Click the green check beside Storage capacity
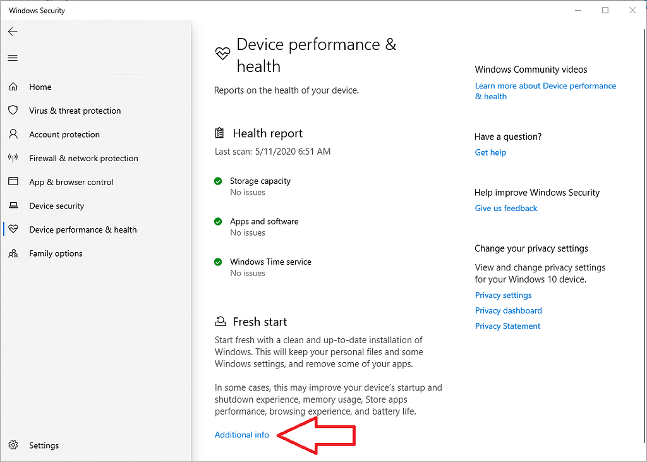647x462 pixels. (x=218, y=181)
